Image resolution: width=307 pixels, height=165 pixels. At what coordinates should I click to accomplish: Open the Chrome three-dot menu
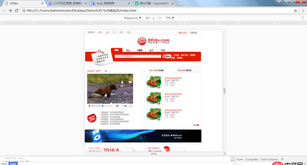coord(303,11)
